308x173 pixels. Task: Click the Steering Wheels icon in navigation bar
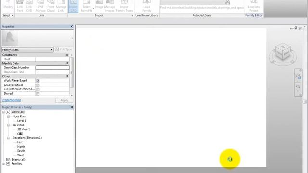(x=298, y=76)
